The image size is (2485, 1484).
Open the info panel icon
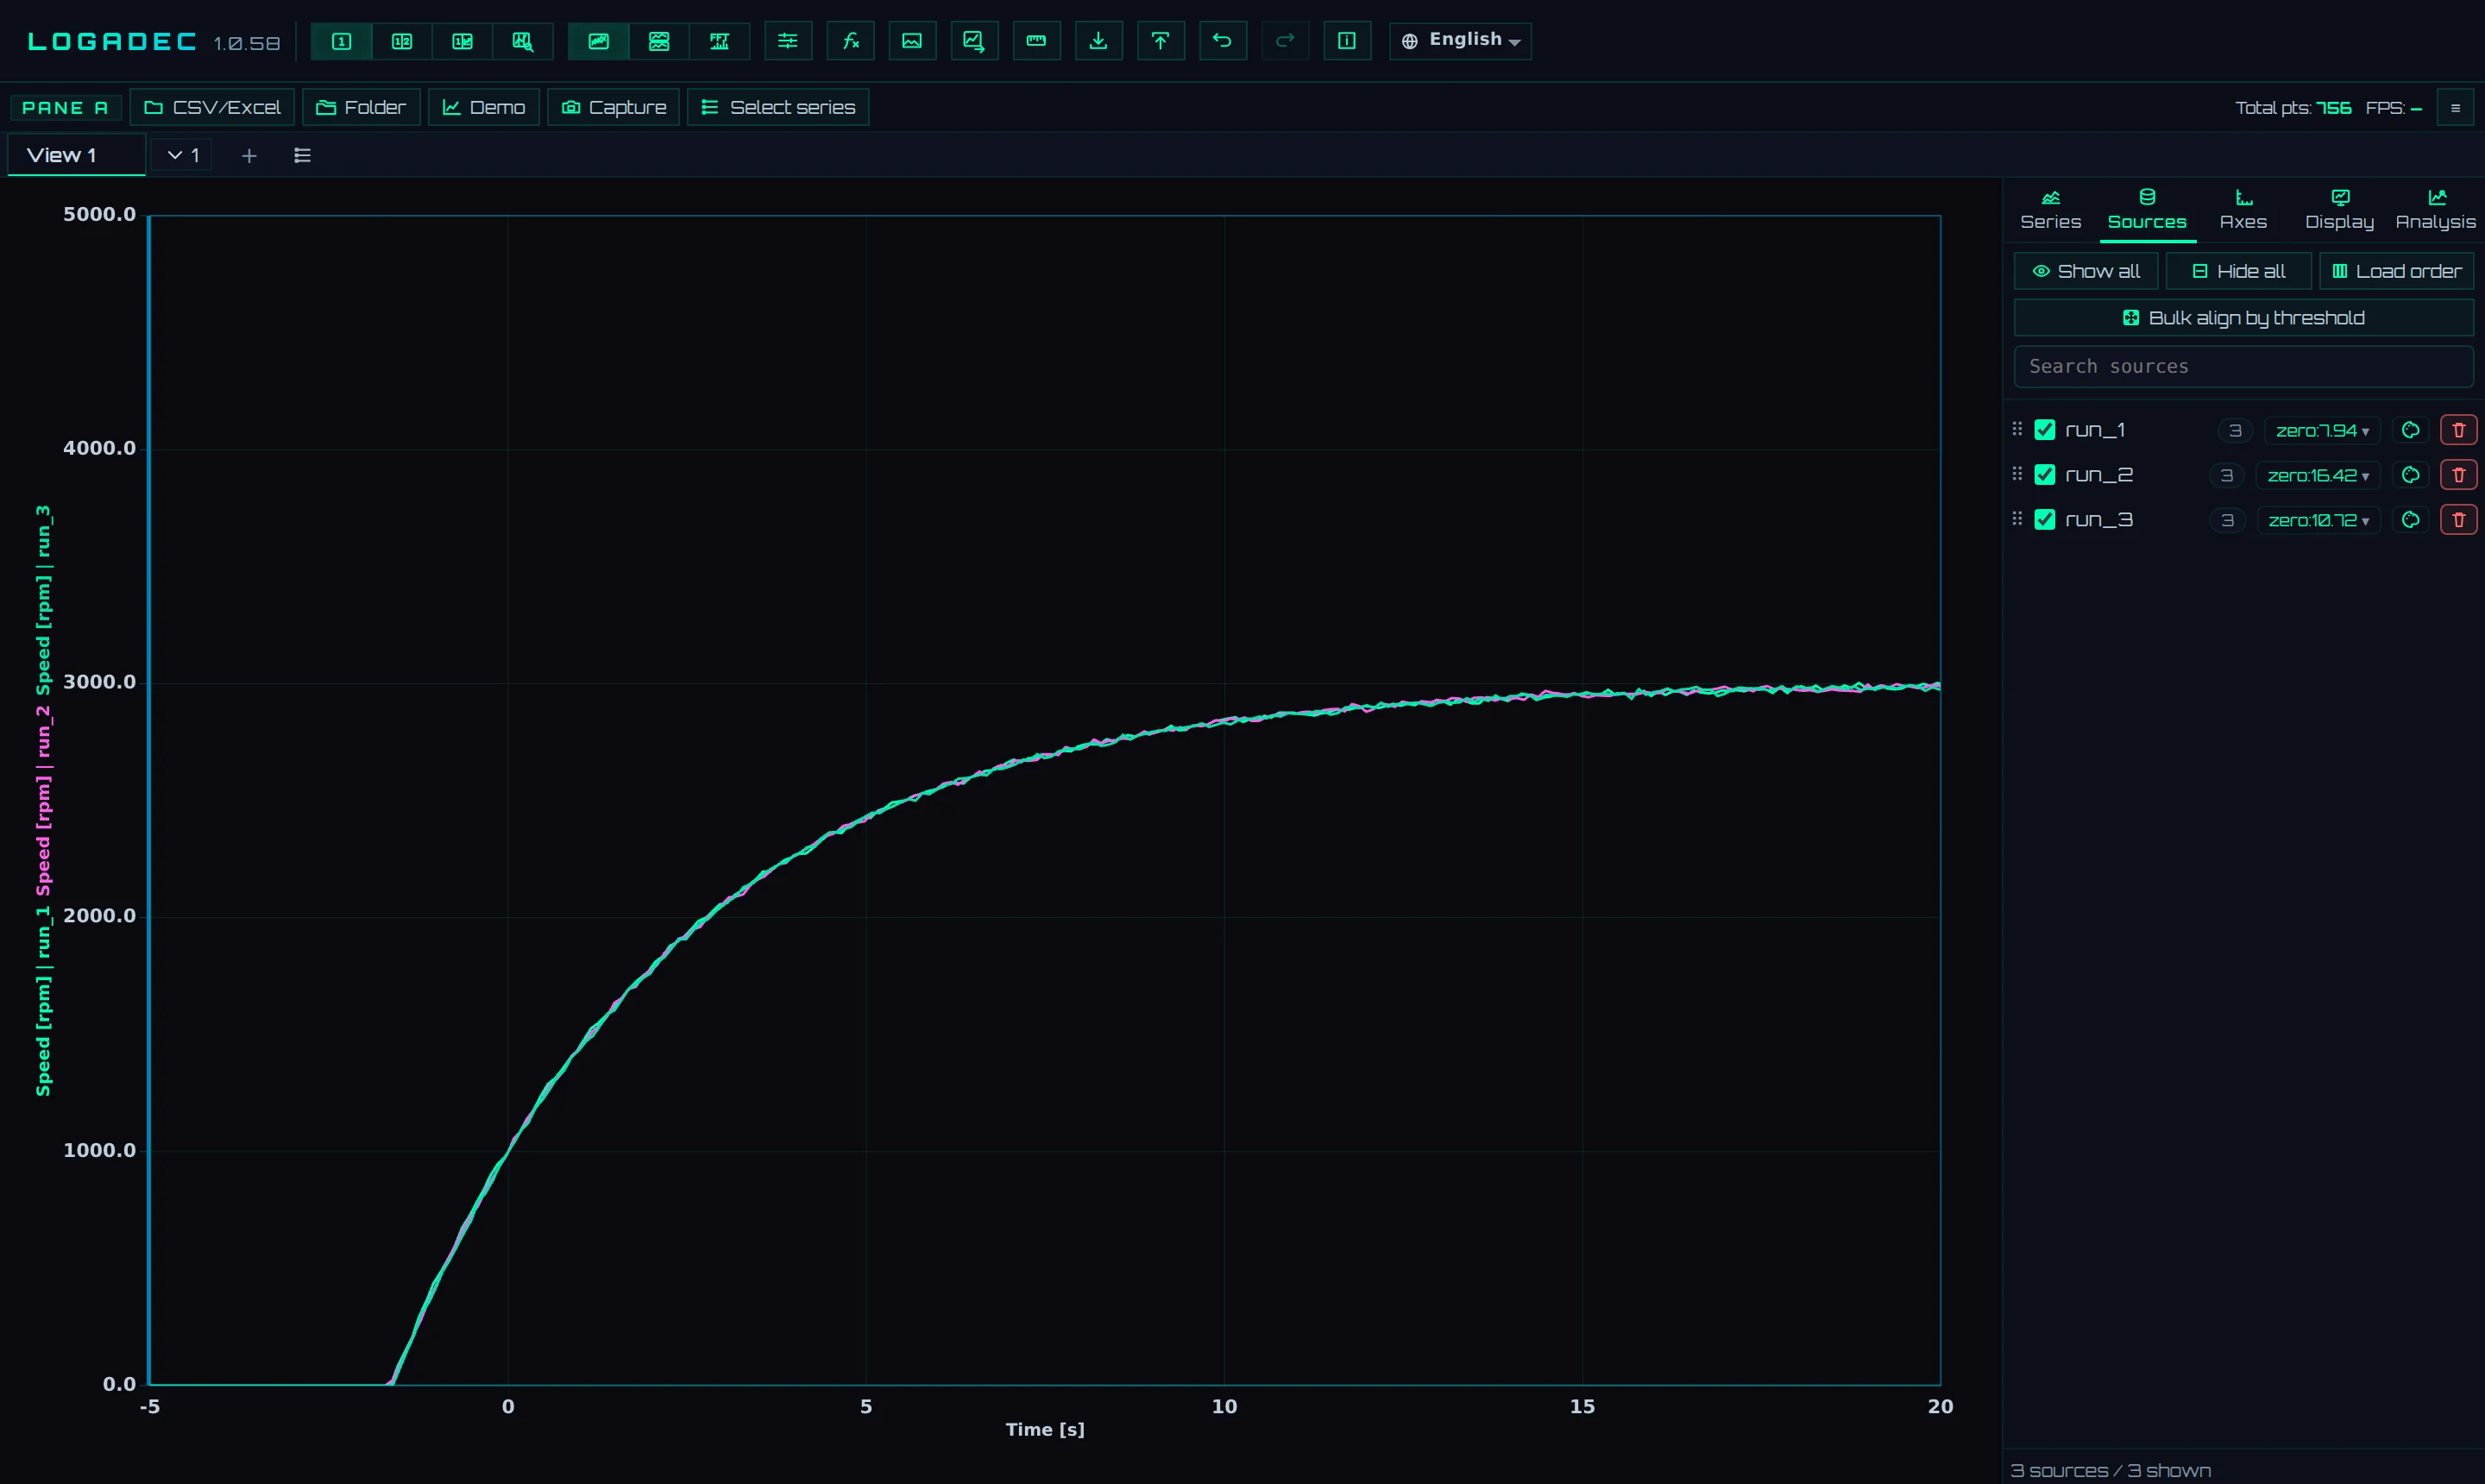coord(1347,41)
